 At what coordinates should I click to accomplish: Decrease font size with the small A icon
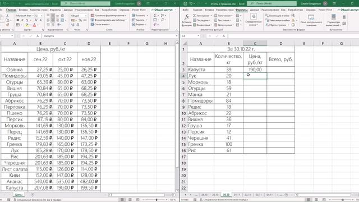[x=40, y=20]
